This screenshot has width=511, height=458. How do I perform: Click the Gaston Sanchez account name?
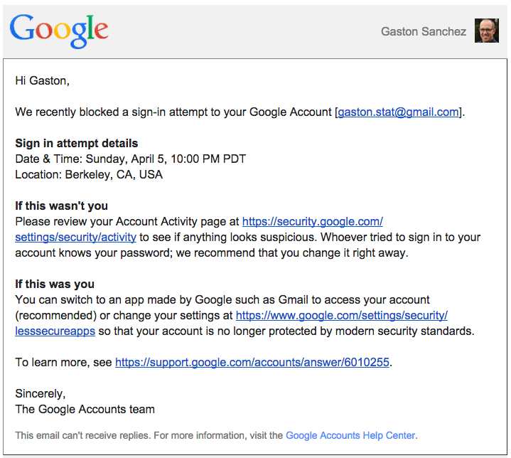coord(424,31)
